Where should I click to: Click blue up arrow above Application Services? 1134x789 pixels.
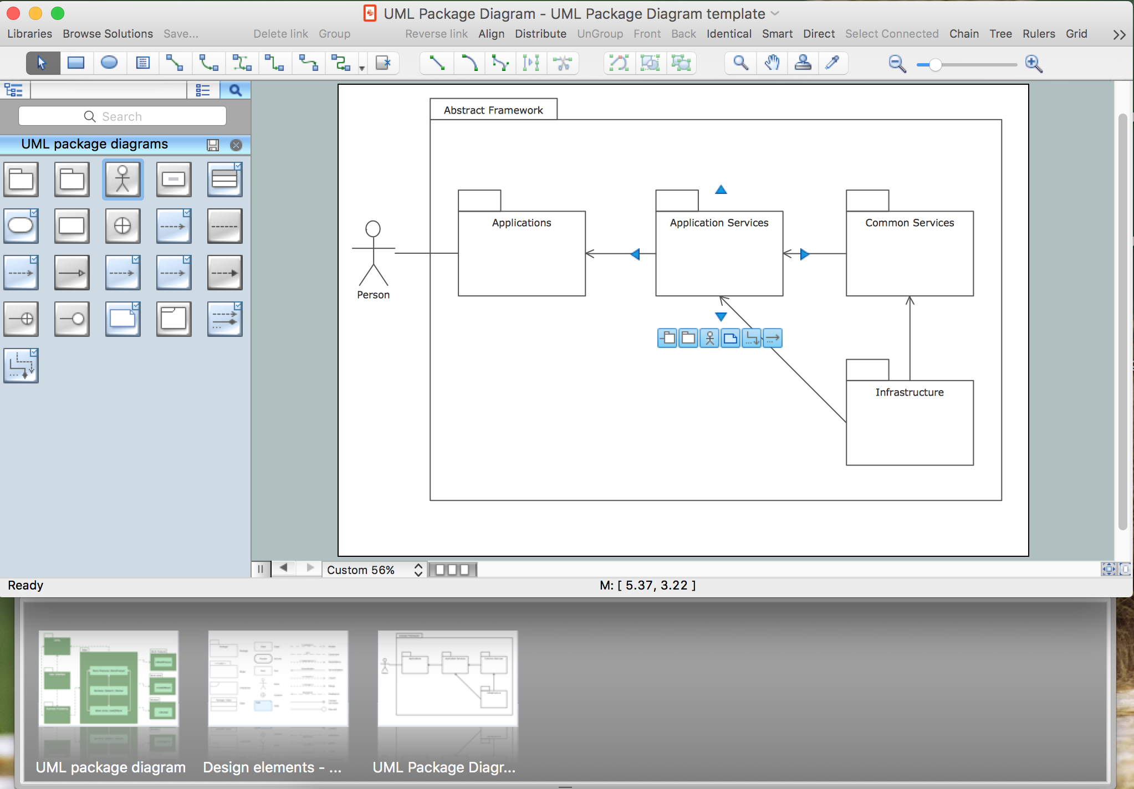[x=721, y=190]
